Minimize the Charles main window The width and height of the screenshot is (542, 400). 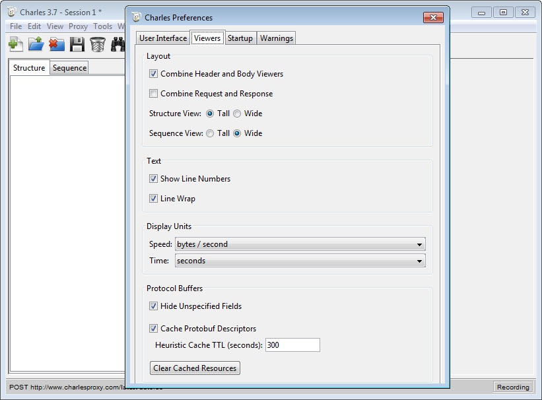481,13
